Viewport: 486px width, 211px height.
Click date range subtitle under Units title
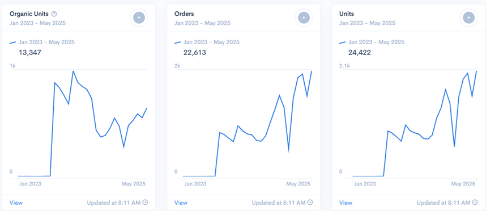[367, 23]
